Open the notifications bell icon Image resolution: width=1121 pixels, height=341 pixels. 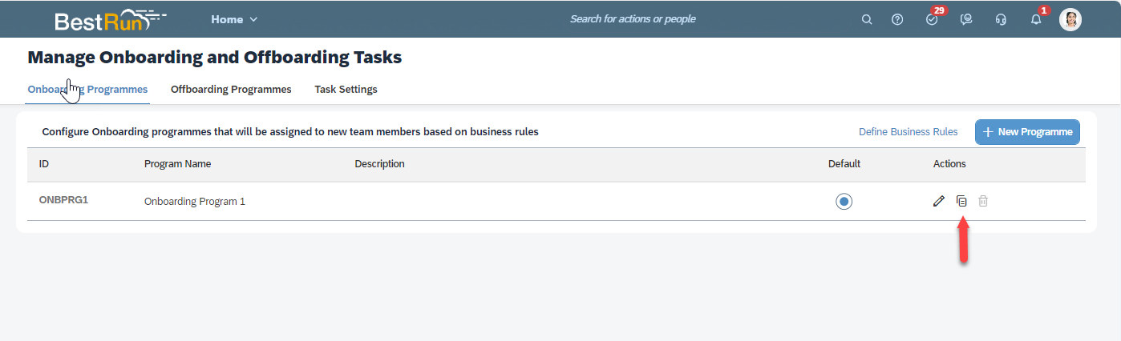tap(1036, 20)
